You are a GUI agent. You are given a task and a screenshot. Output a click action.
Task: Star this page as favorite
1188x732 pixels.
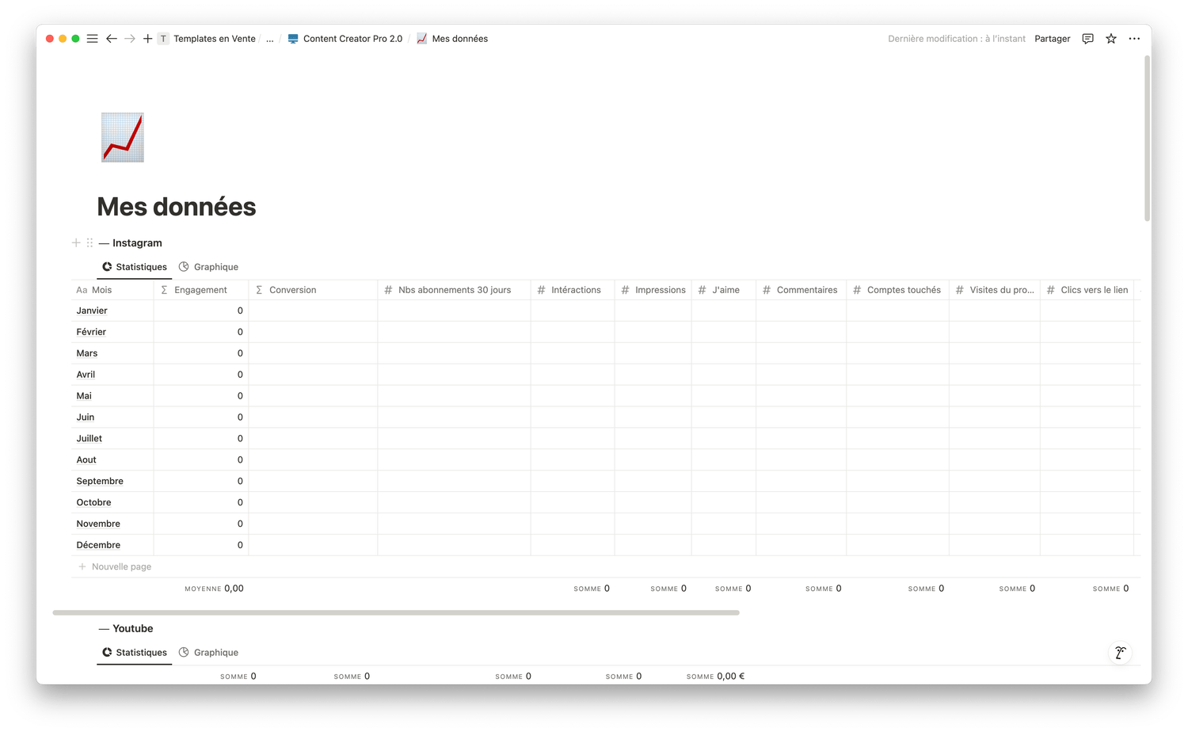pos(1111,38)
